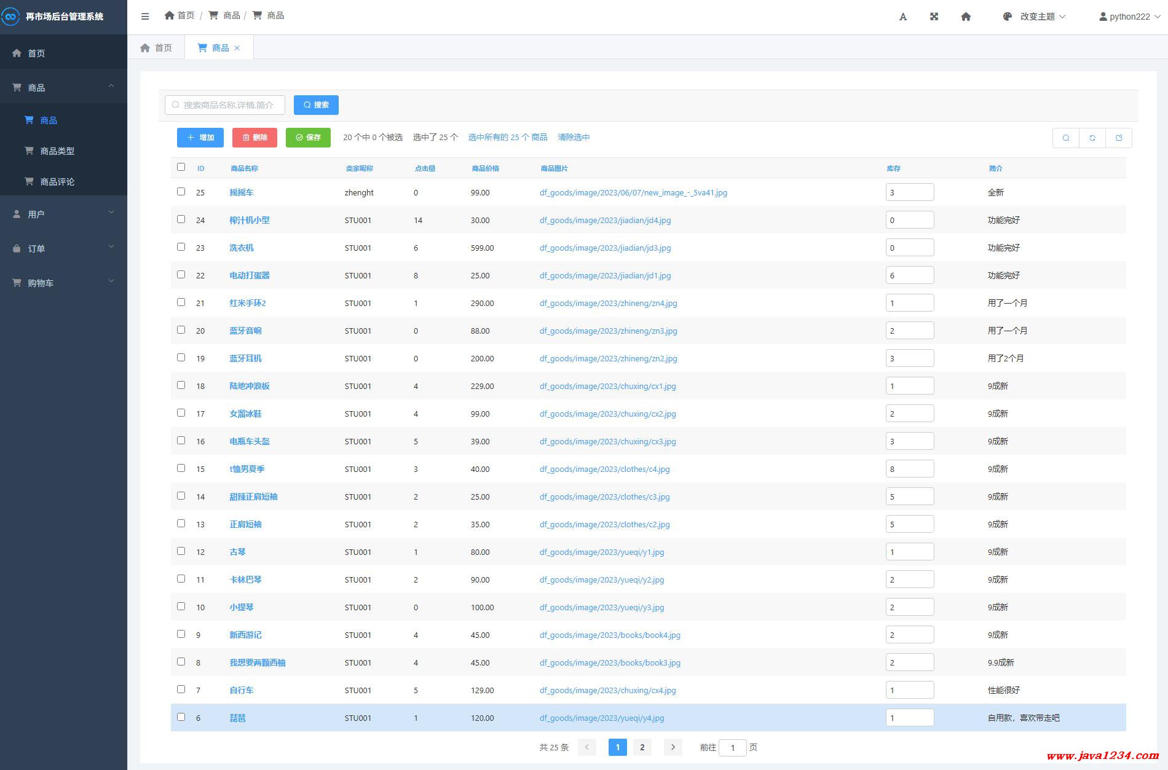Expand the 订单 sidebar menu
This screenshot has height=770, width=1168.
(x=63, y=248)
